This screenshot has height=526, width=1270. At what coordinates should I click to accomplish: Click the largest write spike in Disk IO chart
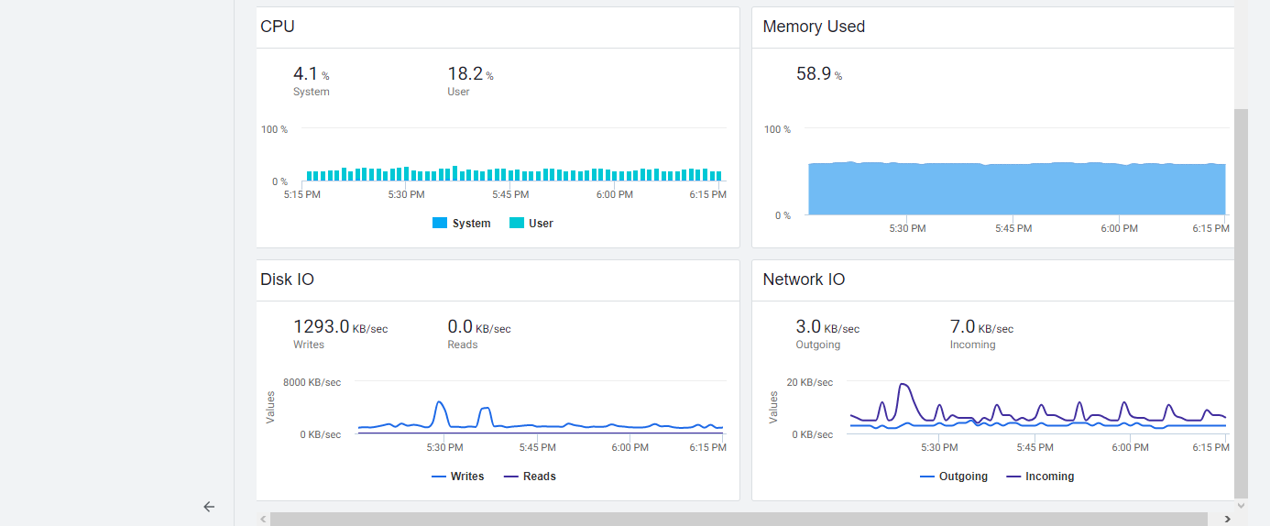(x=440, y=403)
